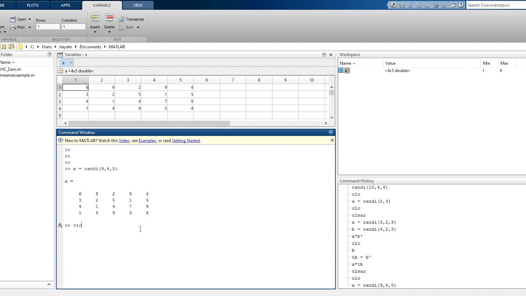Select 'randi(10,4,4)' in Command History
Screen dimensions: 526x296
[369, 187]
